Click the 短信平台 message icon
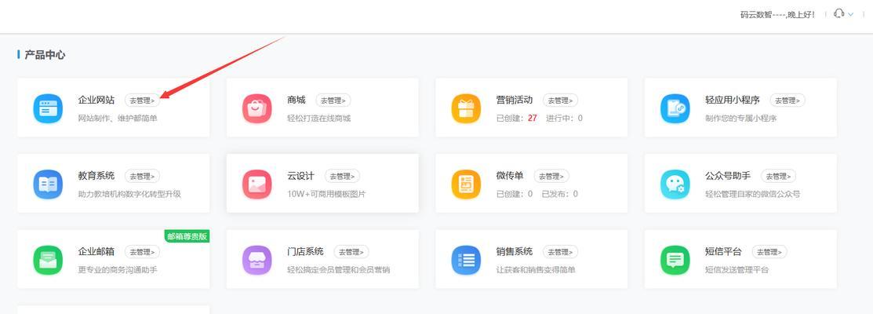 675,260
